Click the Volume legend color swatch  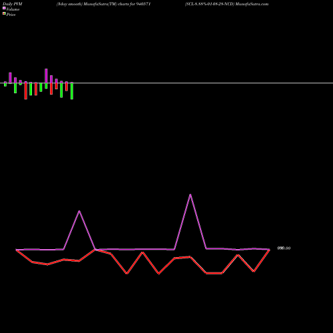pyautogui.click(x=4, y=8)
